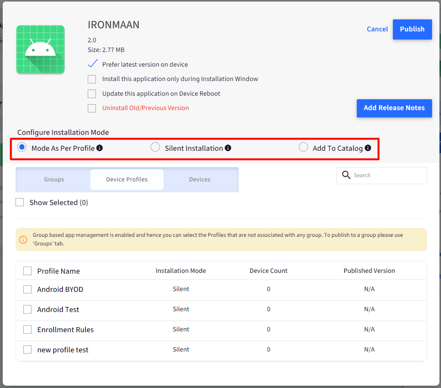
Task: Enable Uninstall Old/Previous Version option
Action: pyautogui.click(x=92, y=108)
